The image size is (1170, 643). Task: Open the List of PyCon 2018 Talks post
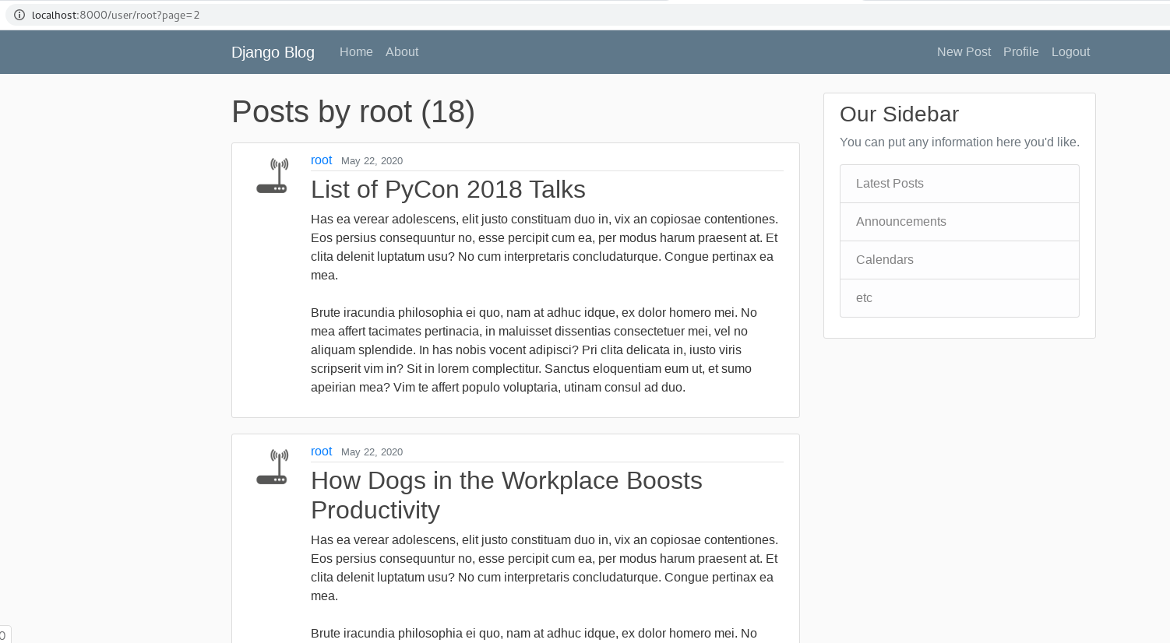(448, 190)
